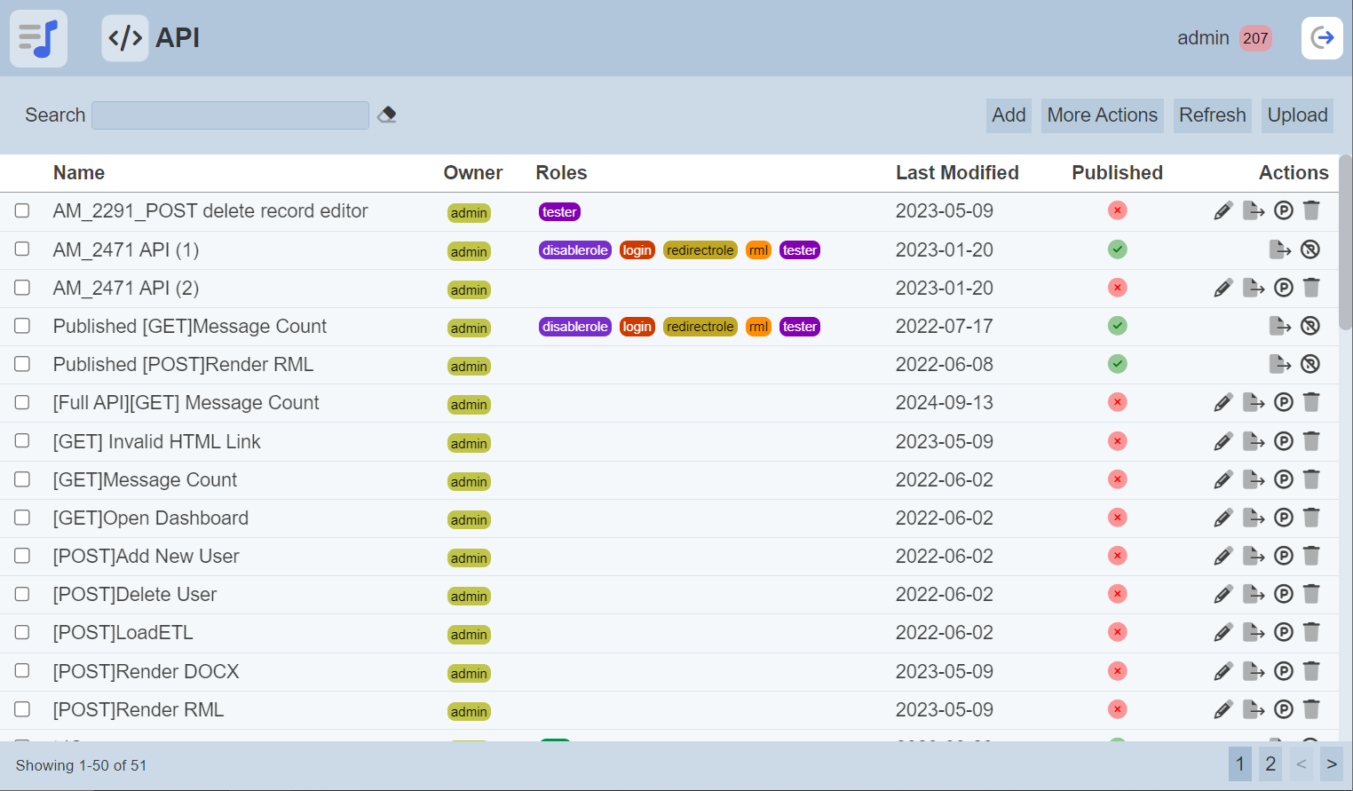The width and height of the screenshot is (1353, 791).
Task: Publish the [GET]Message Count API
Action: pos(1283,479)
